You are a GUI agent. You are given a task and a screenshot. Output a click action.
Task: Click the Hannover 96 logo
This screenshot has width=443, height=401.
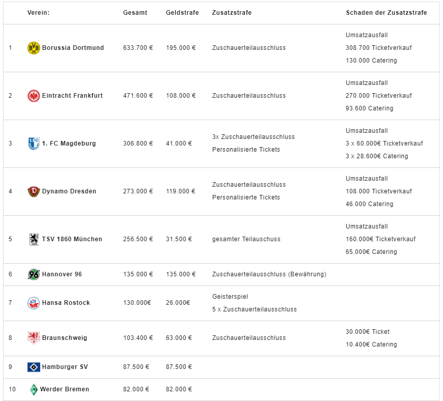(34, 274)
